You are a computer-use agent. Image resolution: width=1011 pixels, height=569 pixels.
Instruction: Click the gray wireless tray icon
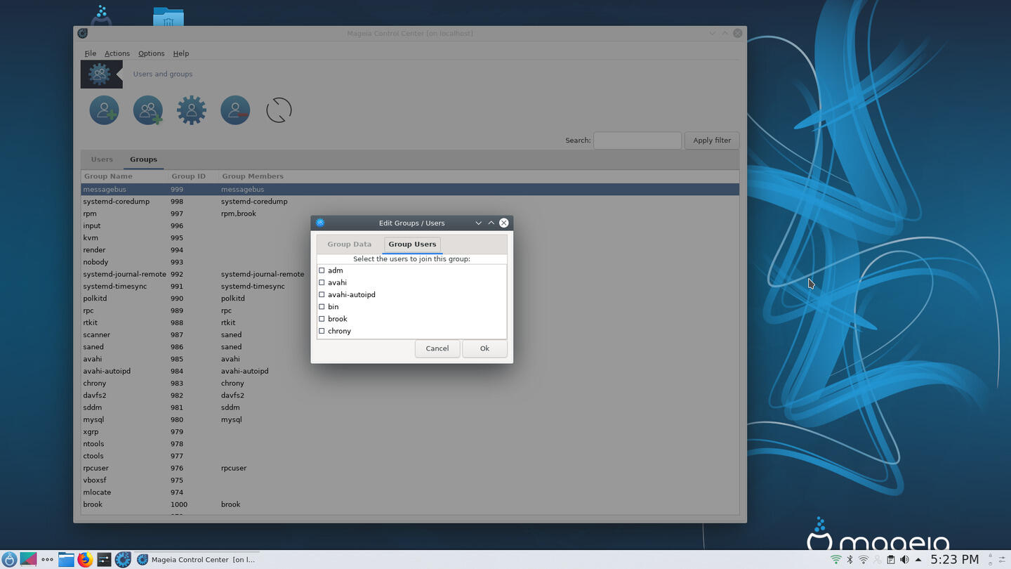[864, 560]
